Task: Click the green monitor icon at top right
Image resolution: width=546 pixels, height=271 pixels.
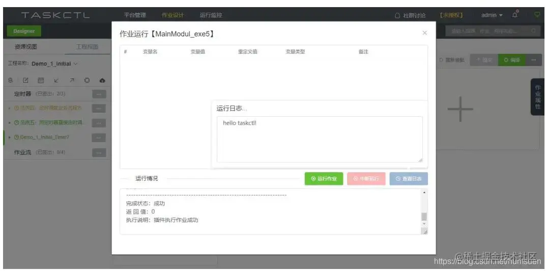Action: coord(537,15)
